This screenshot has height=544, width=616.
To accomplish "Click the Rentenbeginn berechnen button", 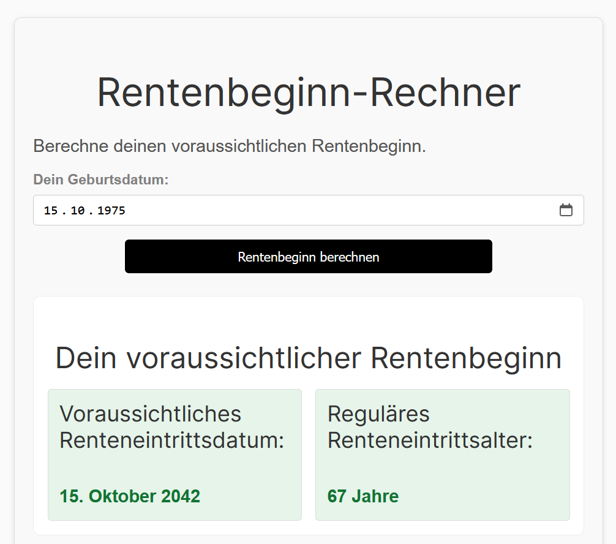I will [x=309, y=256].
